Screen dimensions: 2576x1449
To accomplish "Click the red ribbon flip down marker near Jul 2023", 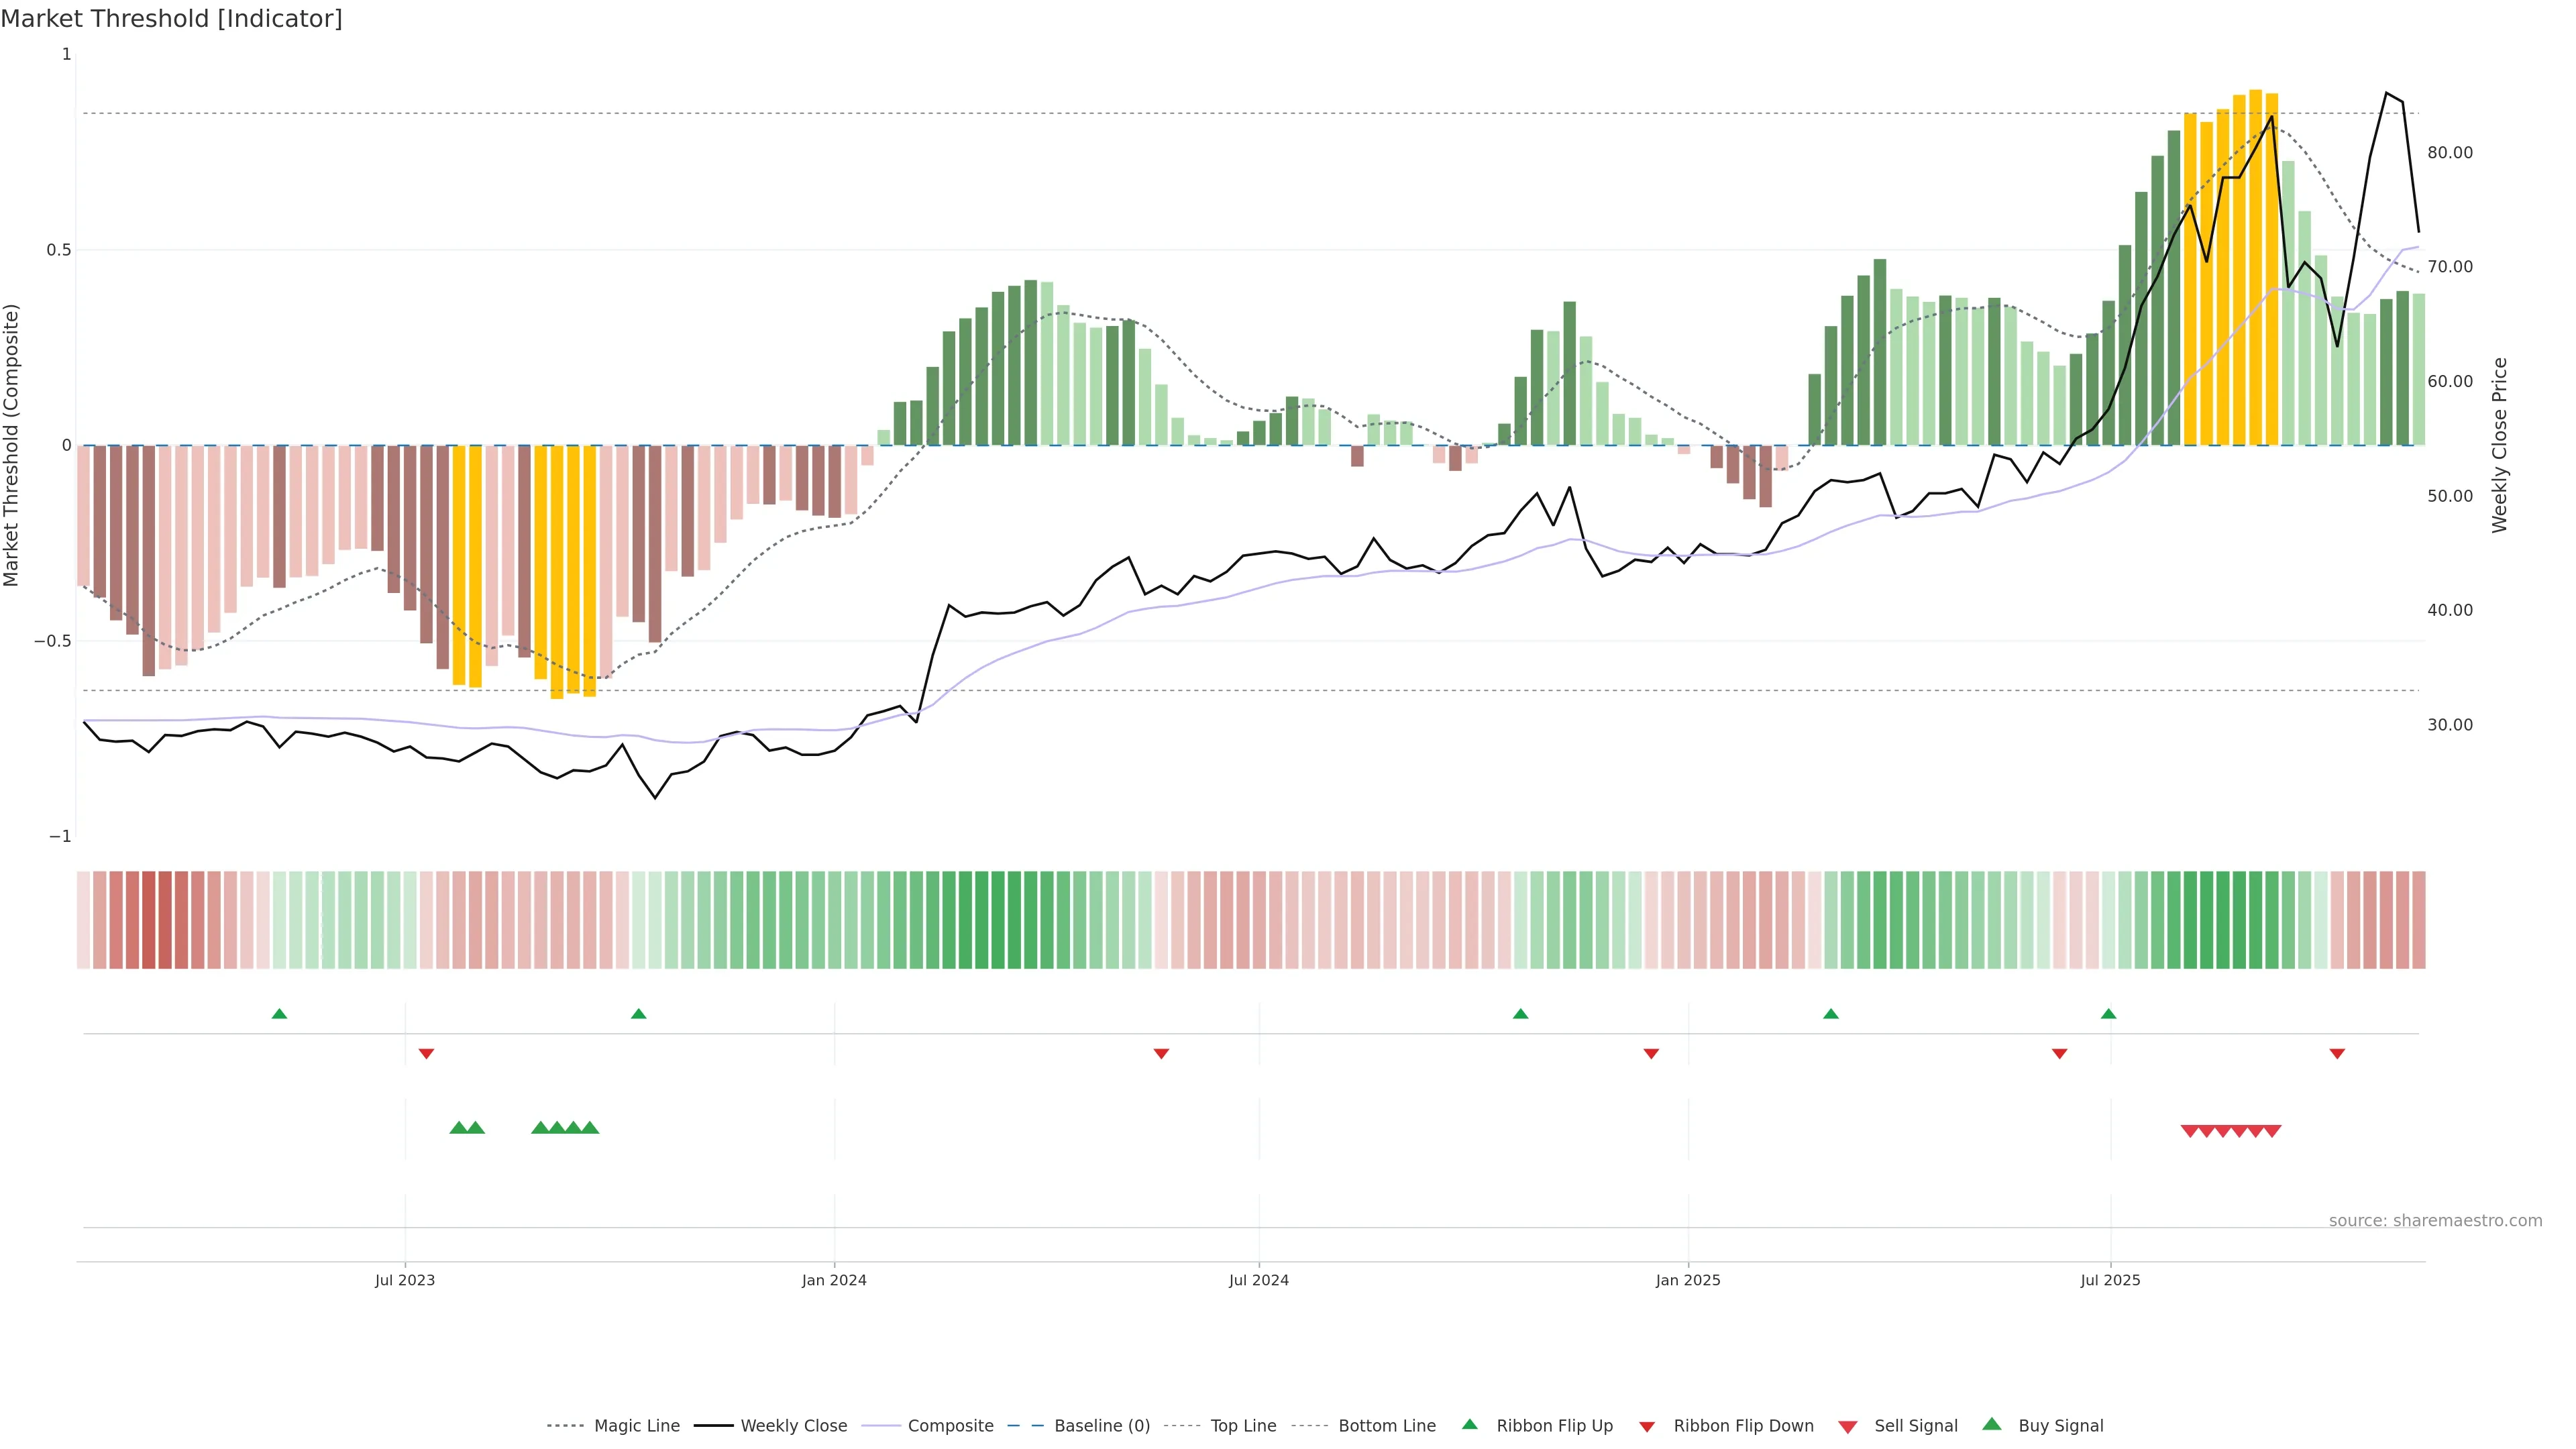I will pyautogui.click(x=426, y=1053).
